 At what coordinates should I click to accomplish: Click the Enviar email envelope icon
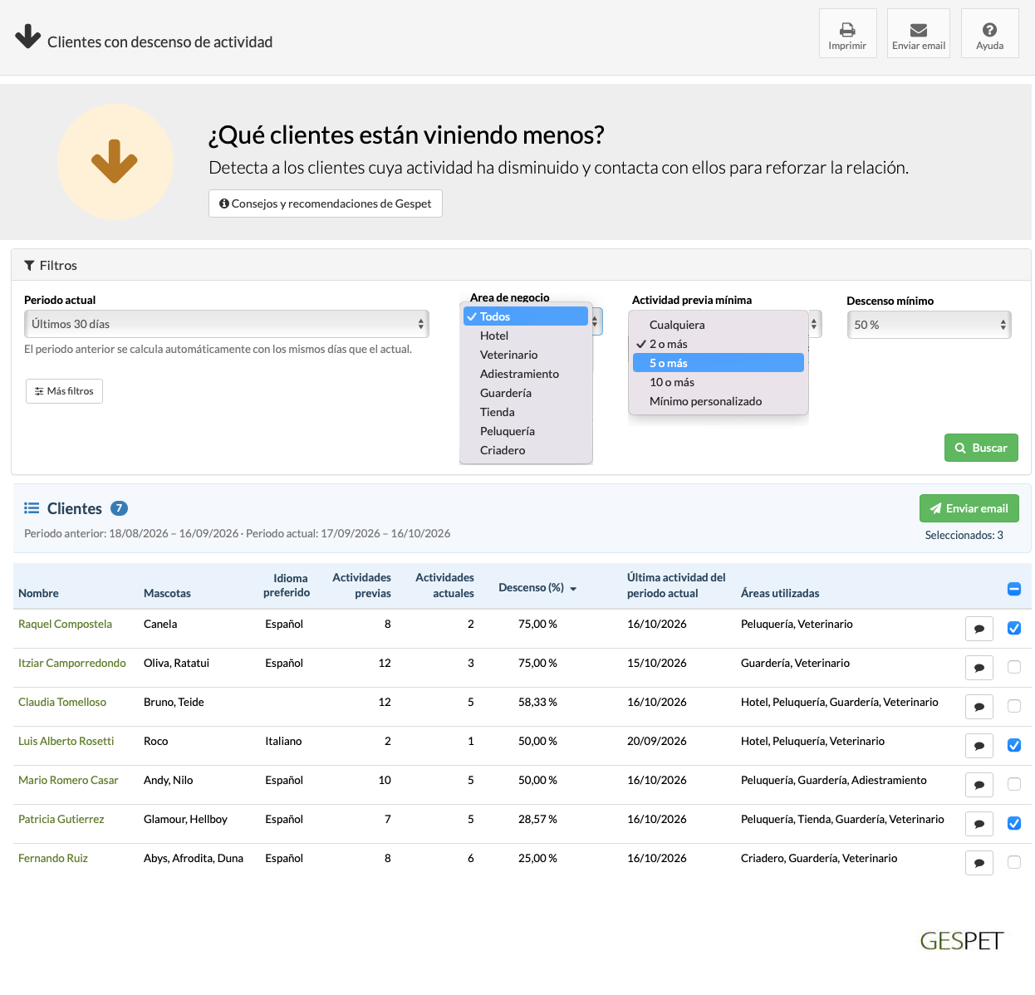pos(919,30)
